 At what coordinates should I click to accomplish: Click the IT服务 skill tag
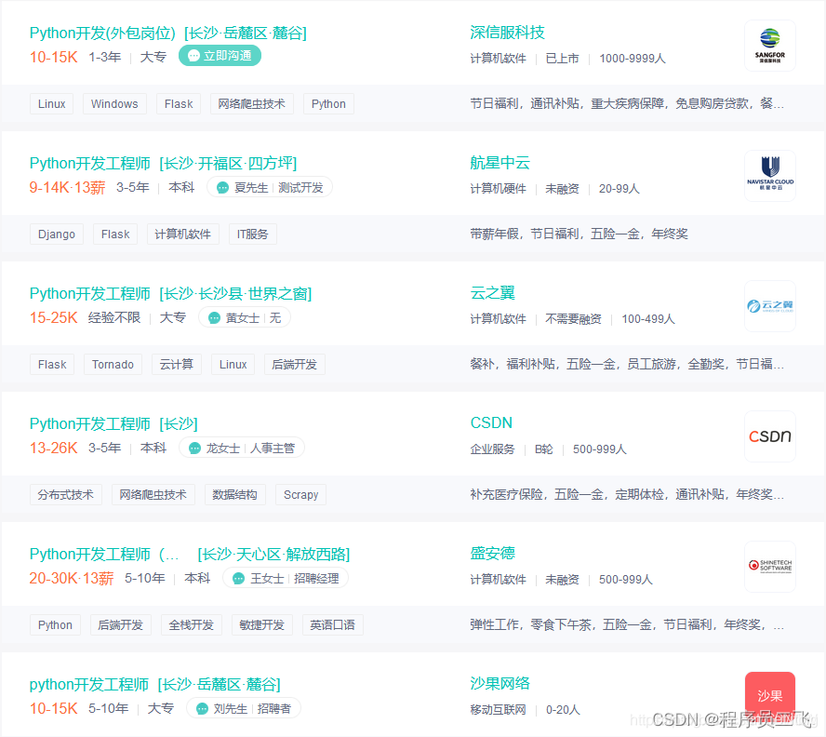point(253,234)
